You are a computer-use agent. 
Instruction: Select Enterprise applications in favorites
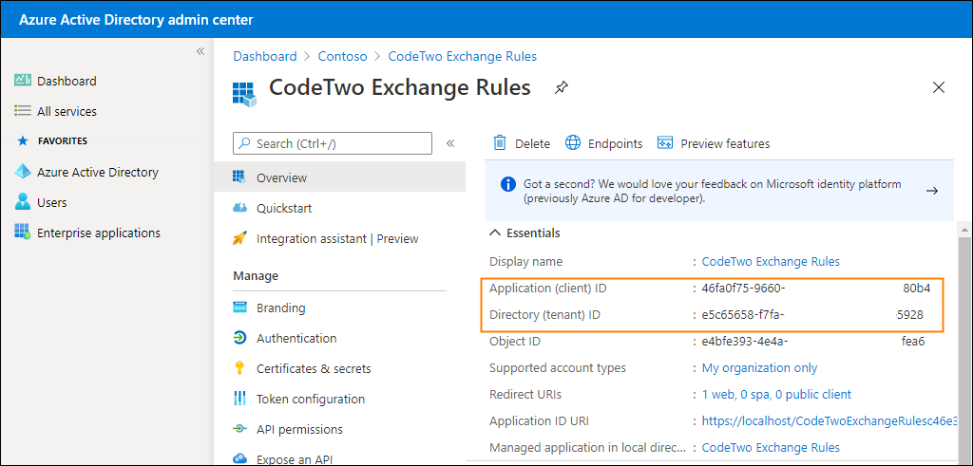tap(99, 233)
